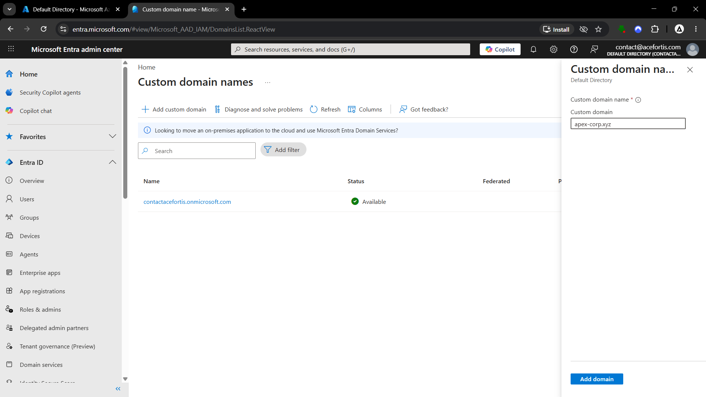
Task: Launch Copilot from the header
Action: [x=500, y=49]
